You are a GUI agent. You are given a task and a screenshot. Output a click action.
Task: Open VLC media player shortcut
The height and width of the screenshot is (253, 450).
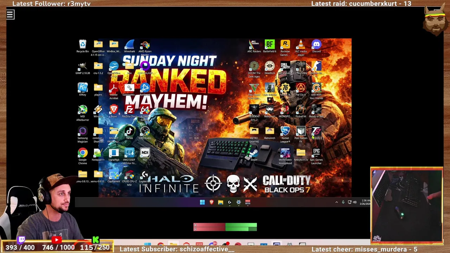301,48
